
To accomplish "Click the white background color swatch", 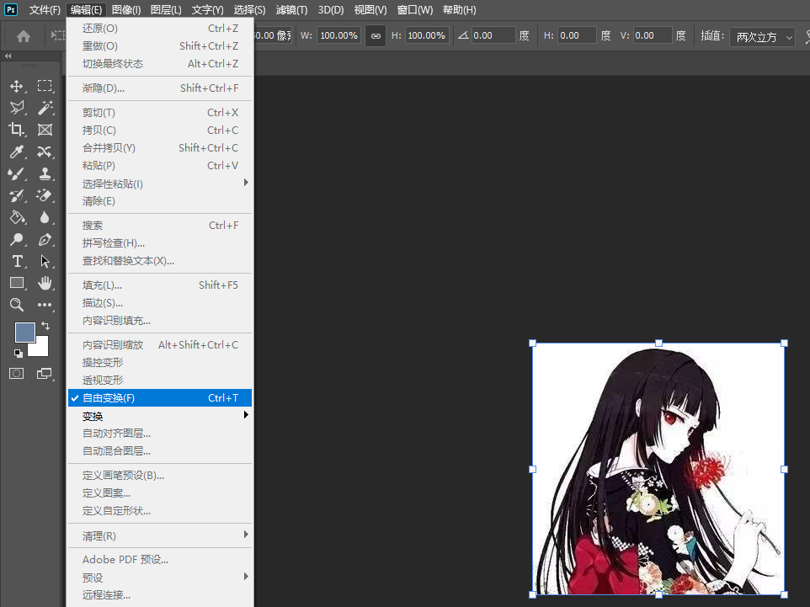I will tap(41, 349).
